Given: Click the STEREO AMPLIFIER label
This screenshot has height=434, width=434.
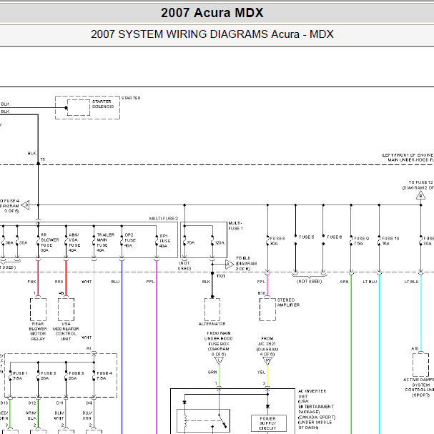Looking at the screenshot, I should tap(288, 302).
